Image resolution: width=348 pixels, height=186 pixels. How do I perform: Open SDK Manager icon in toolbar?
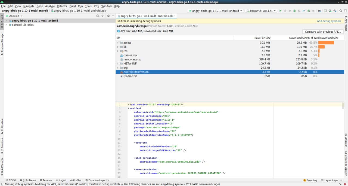click(x=335, y=11)
